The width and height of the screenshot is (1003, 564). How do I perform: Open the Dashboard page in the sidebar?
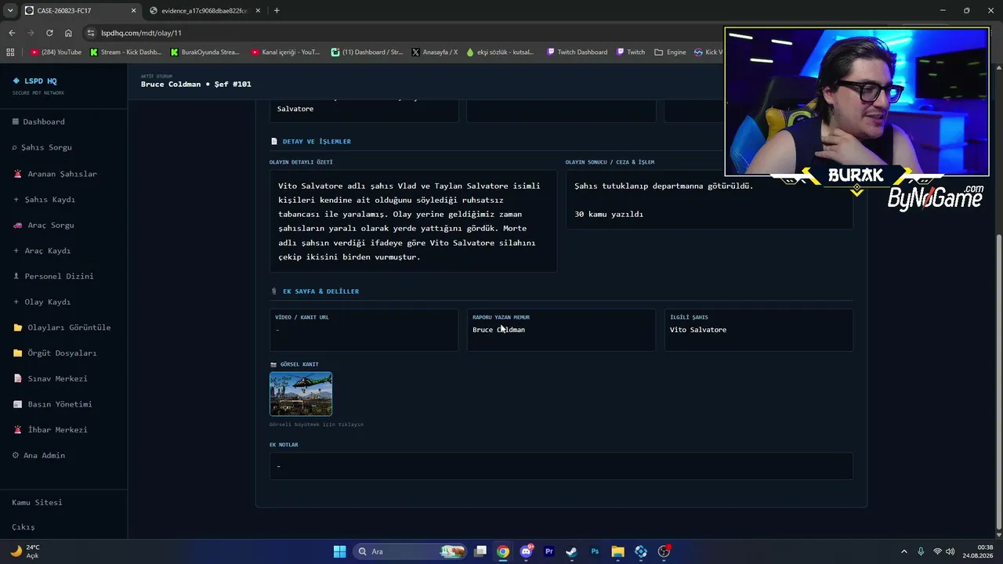[39, 121]
